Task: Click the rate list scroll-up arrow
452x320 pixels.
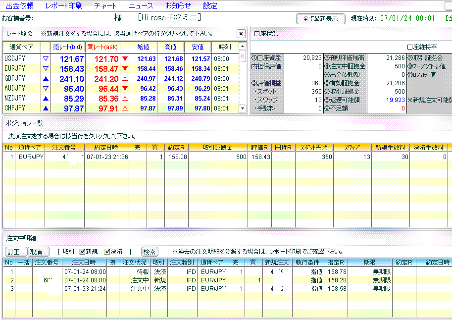Action: (243, 46)
